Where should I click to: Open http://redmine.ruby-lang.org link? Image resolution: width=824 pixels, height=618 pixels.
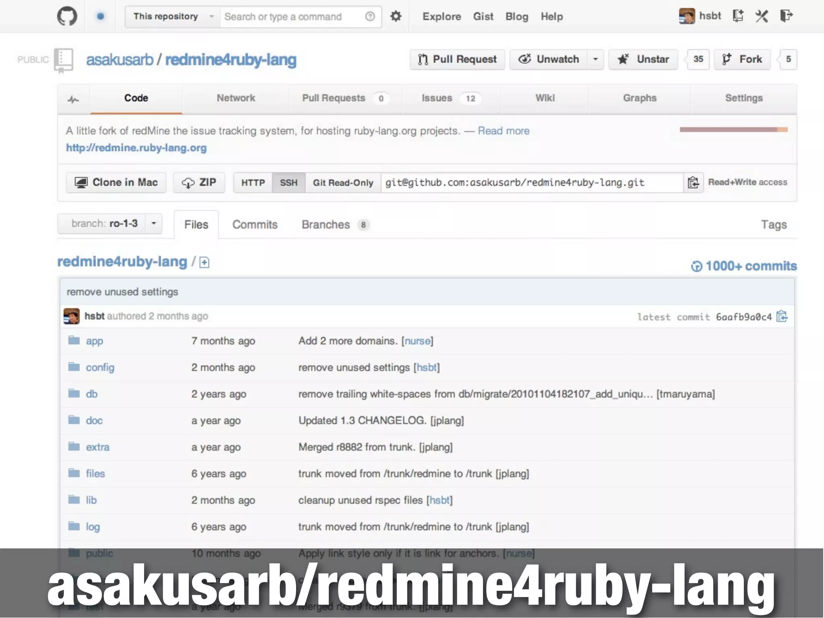click(x=136, y=148)
